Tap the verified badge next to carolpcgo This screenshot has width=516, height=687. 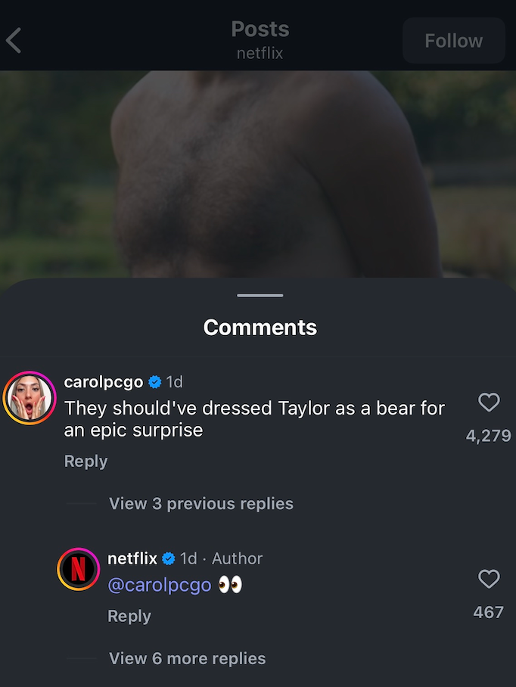pyautogui.click(x=154, y=382)
